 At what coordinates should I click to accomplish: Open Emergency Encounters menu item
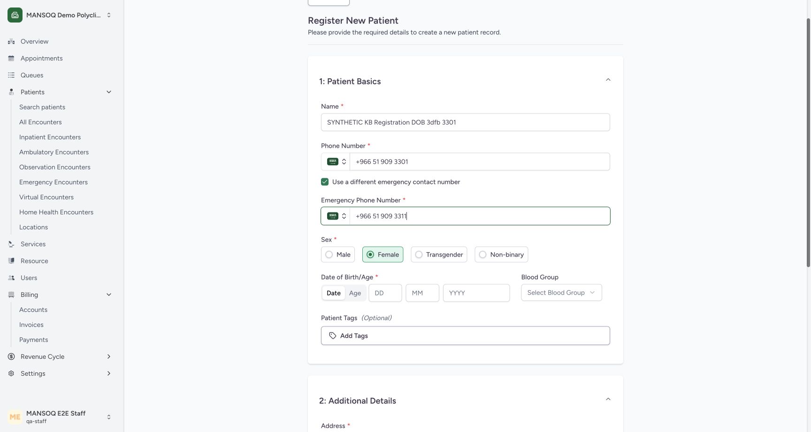(x=54, y=182)
